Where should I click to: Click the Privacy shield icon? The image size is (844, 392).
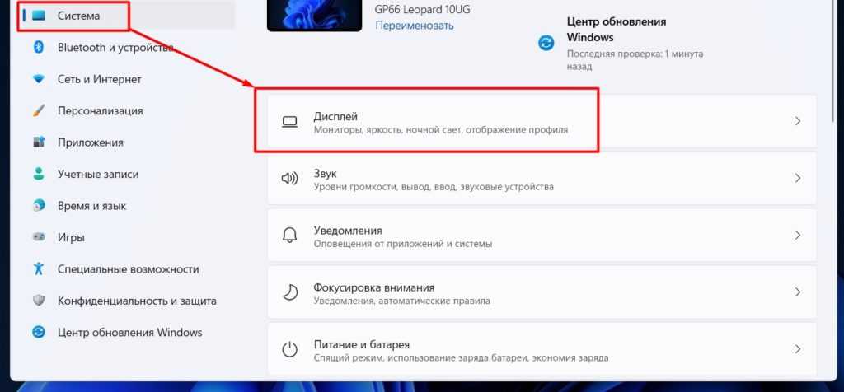(38, 301)
